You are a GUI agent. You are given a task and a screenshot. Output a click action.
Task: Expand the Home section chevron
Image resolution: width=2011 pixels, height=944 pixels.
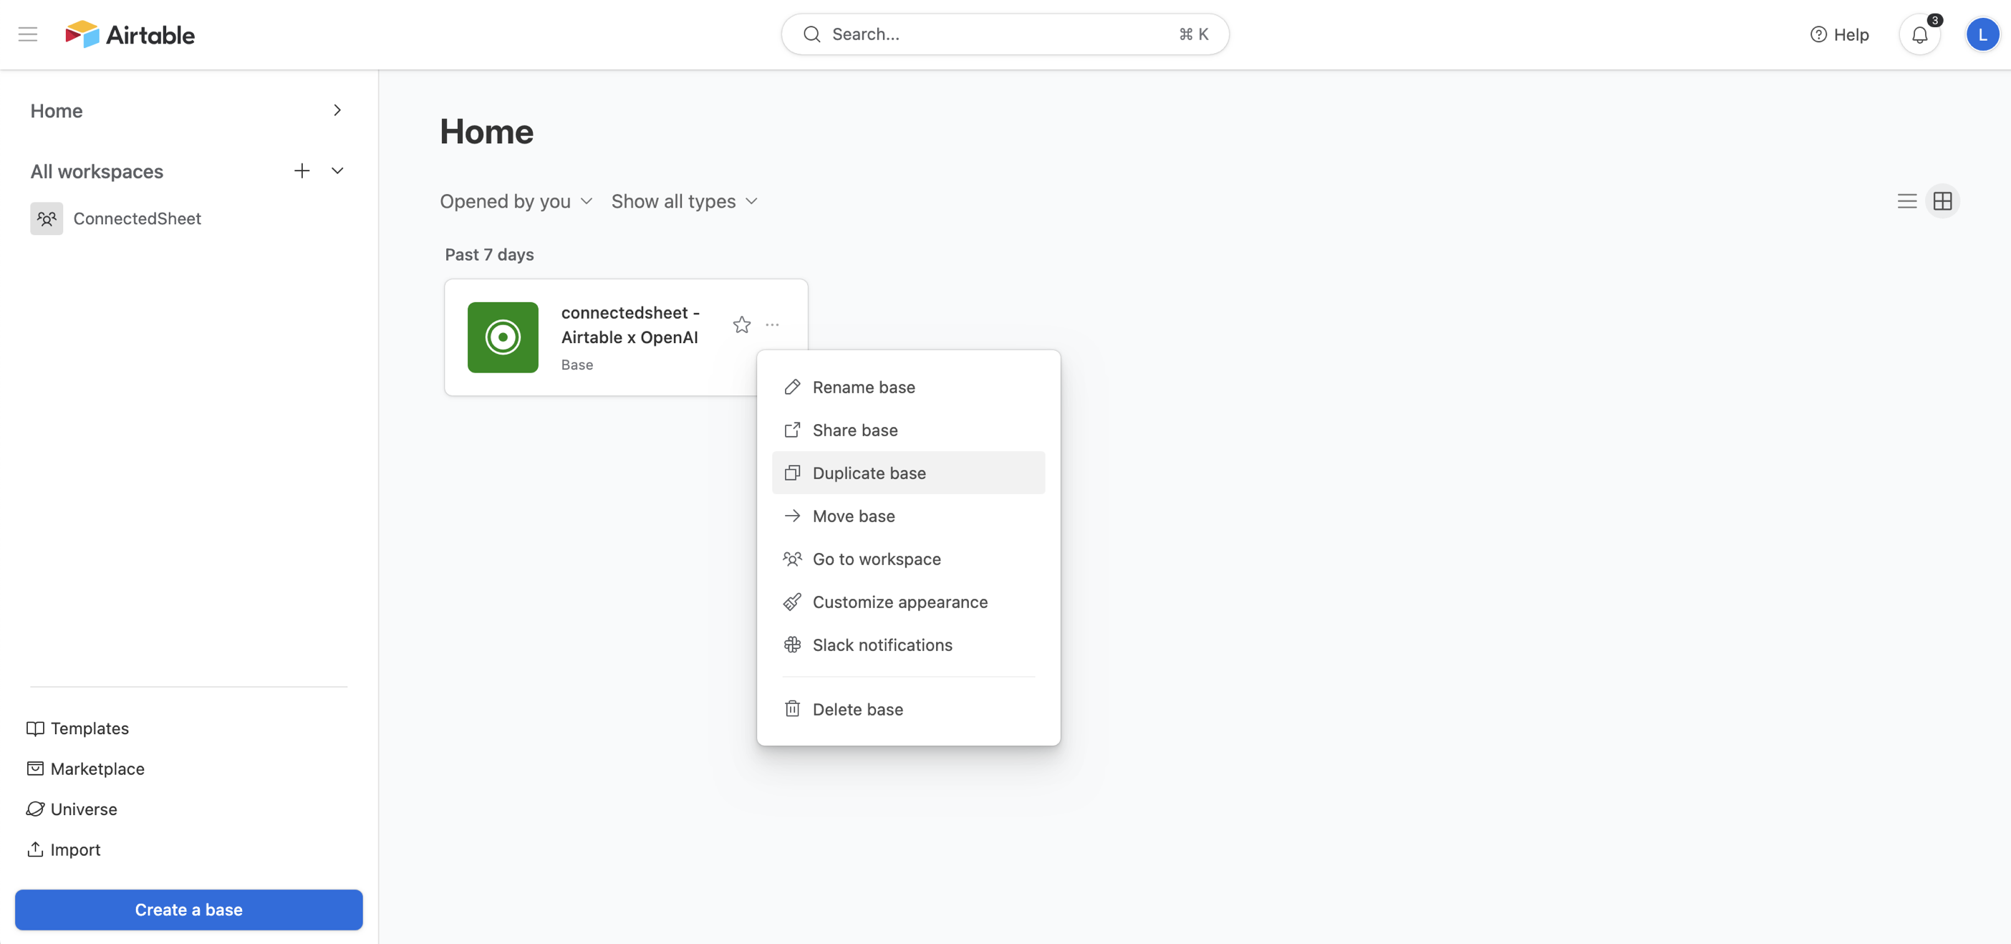[x=337, y=110]
